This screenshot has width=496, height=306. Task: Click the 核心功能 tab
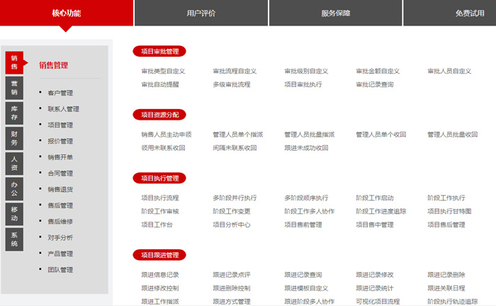tap(67, 13)
